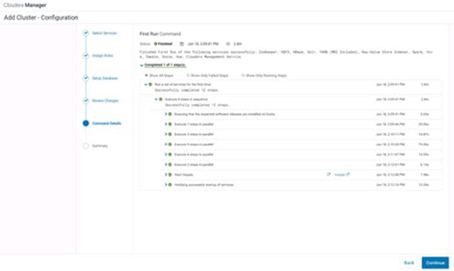Screen dimensions: 454x271
Task: Click green status icon of Execute steps in sequence
Action: tap(160, 99)
